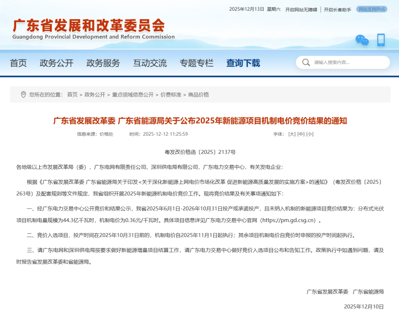Enable 开启网站无障碍 accessibility mode
The width and height of the screenshot is (399, 324).
pos(301,10)
